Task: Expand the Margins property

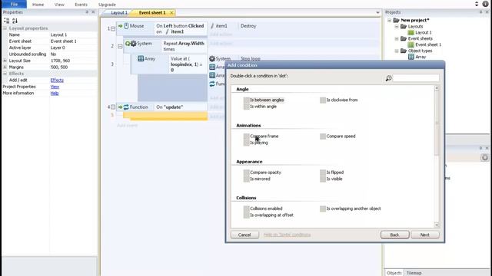Action: click(x=5, y=67)
